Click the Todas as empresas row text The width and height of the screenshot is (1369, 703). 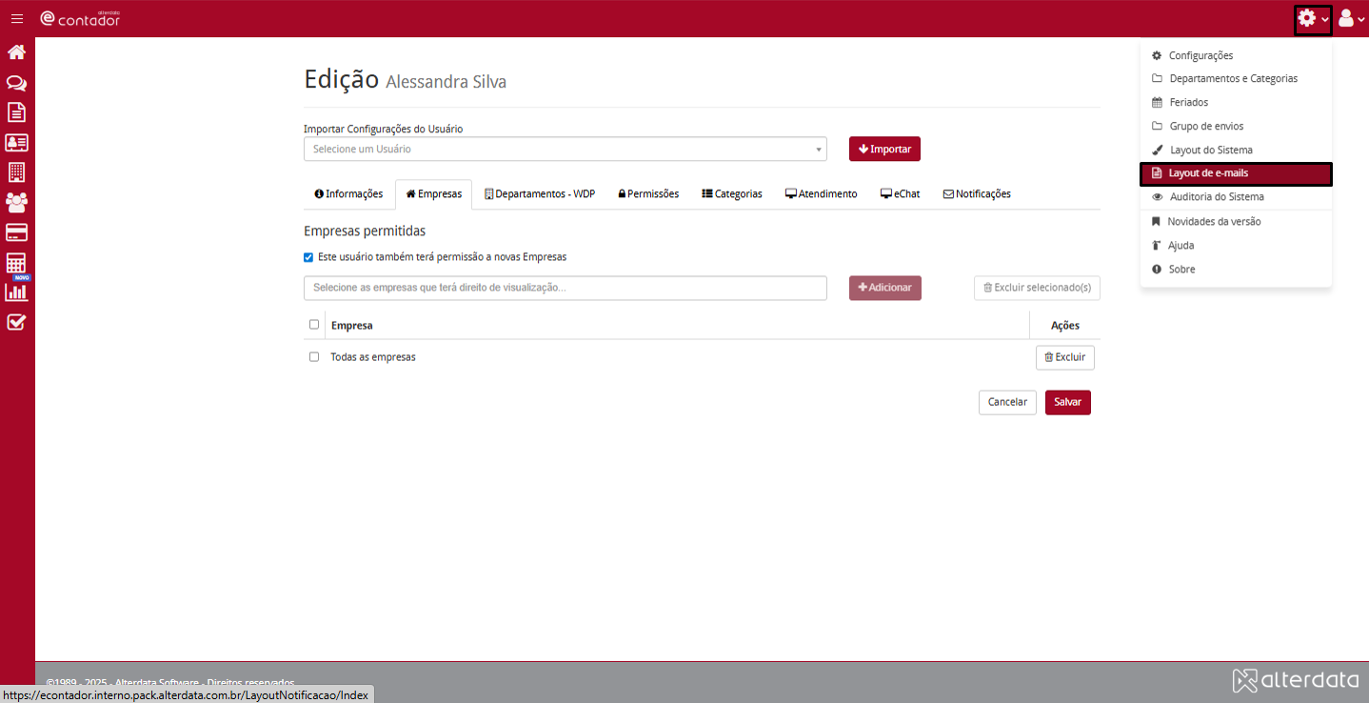(373, 357)
